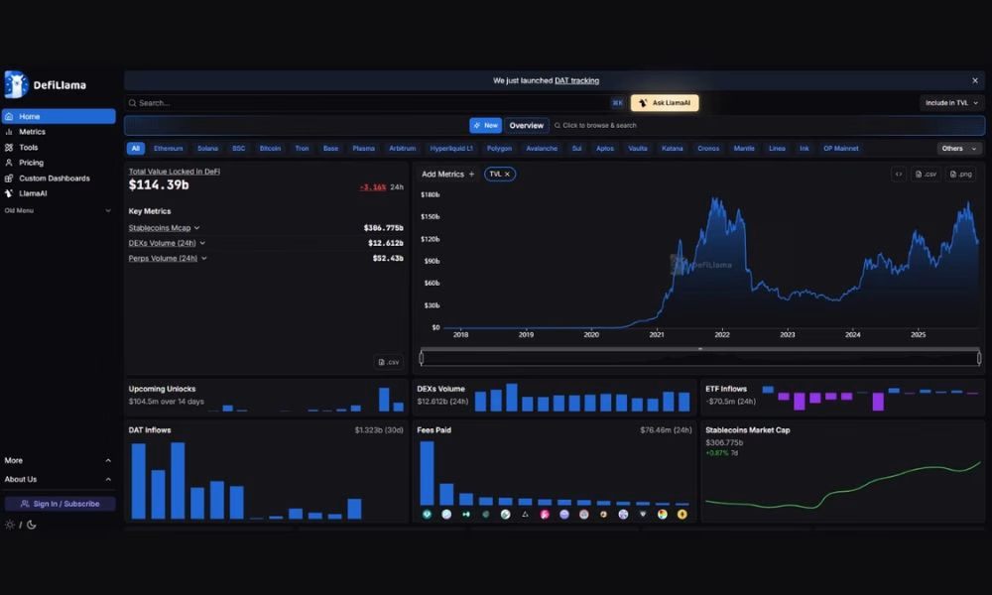The image size is (992, 595).
Task: Open LlamaAI from the sidebar
Action: [33, 193]
